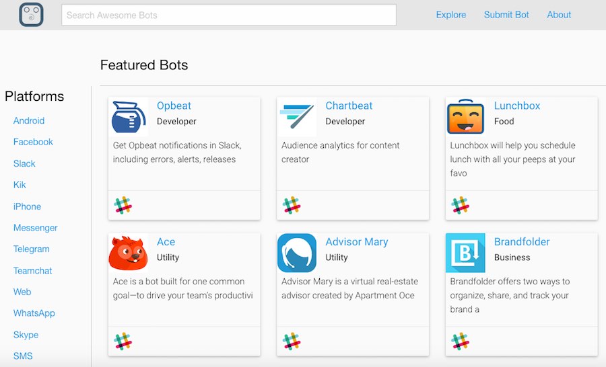The image size is (606, 367).
Task: Go to the About page
Action: pos(559,15)
